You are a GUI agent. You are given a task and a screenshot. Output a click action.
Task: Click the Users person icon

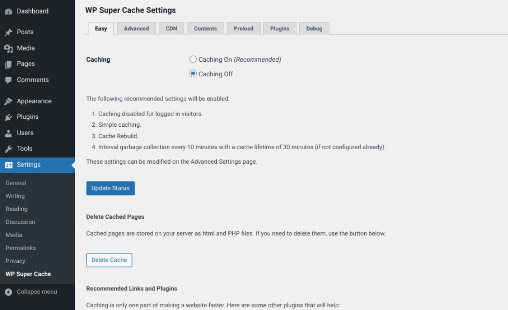click(x=8, y=133)
